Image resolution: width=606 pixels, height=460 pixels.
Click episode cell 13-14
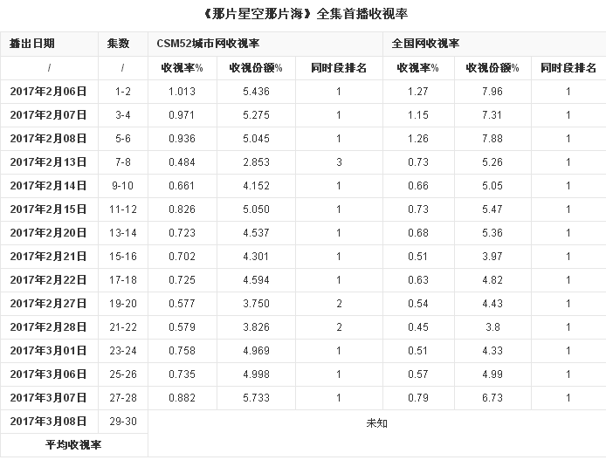[123, 233]
